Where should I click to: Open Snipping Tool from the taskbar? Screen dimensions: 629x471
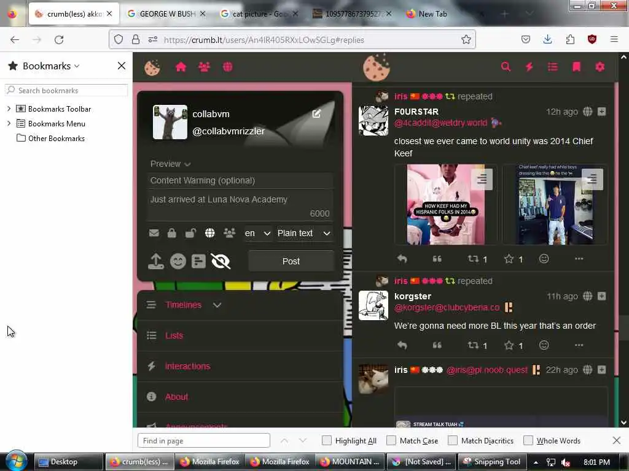[492, 462]
